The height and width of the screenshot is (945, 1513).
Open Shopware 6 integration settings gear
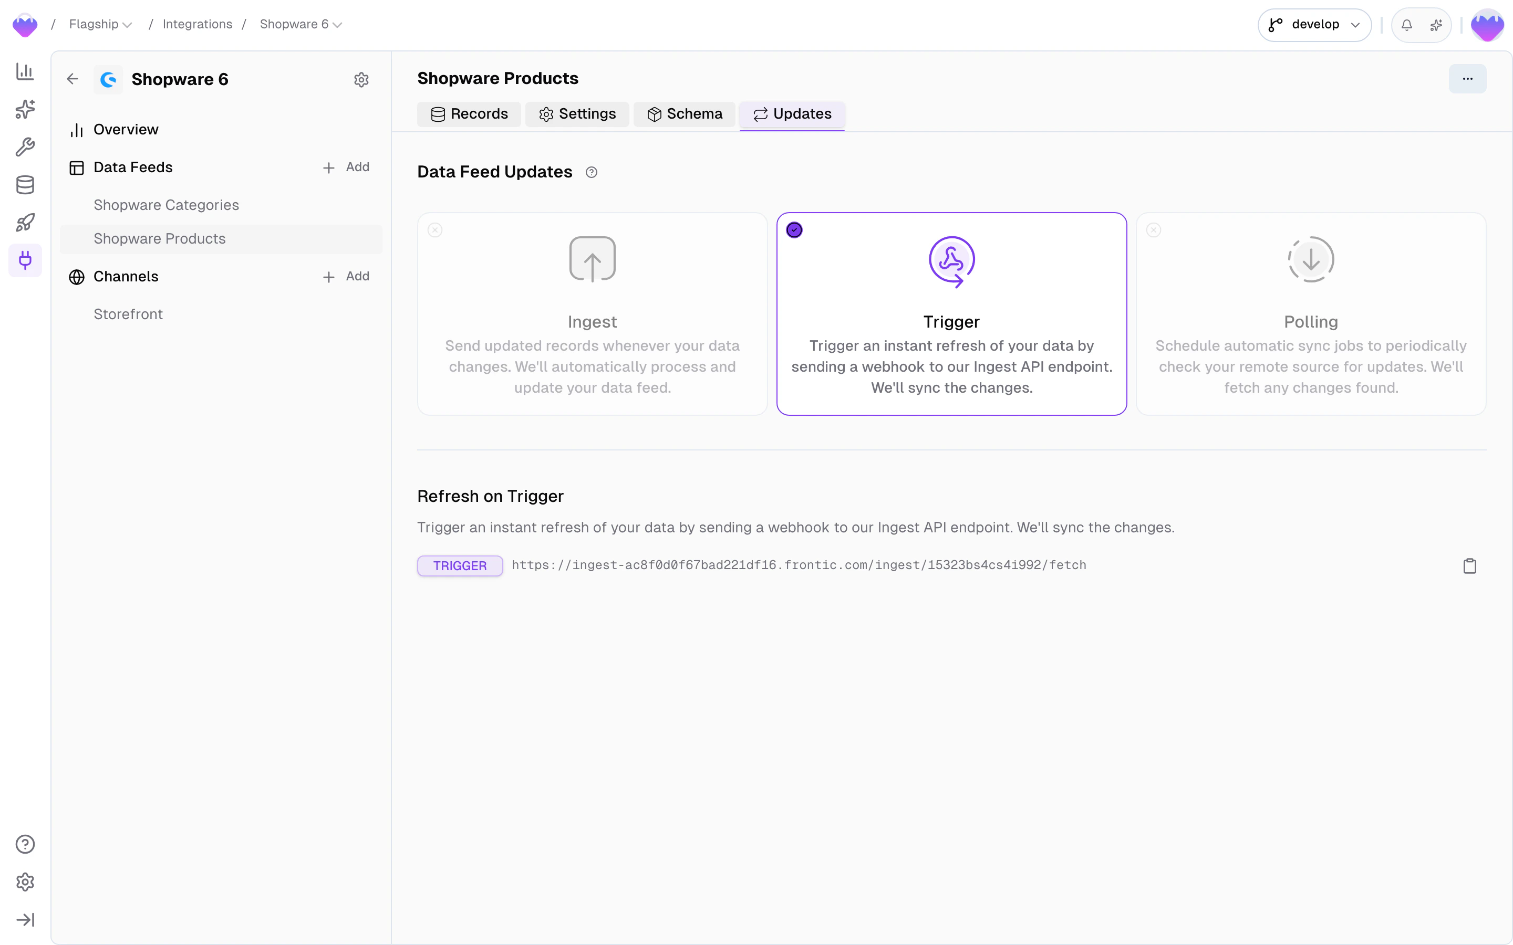point(361,79)
